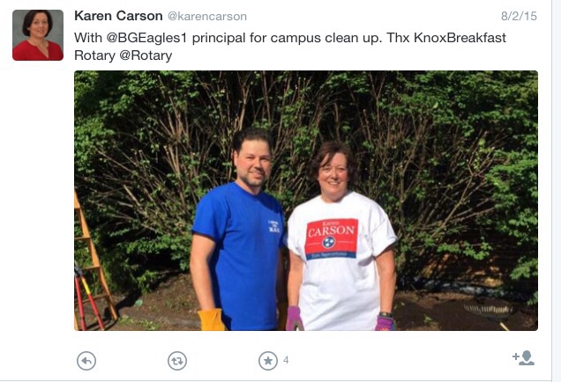Image resolution: width=561 pixels, height=382 pixels.
Task: Reply to Karen Carson's tweet
Action: (86, 361)
